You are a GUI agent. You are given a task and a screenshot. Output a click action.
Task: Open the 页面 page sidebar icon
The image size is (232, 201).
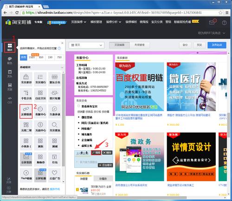[10, 87]
